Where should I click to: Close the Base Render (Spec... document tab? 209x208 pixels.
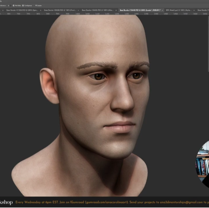41,10
